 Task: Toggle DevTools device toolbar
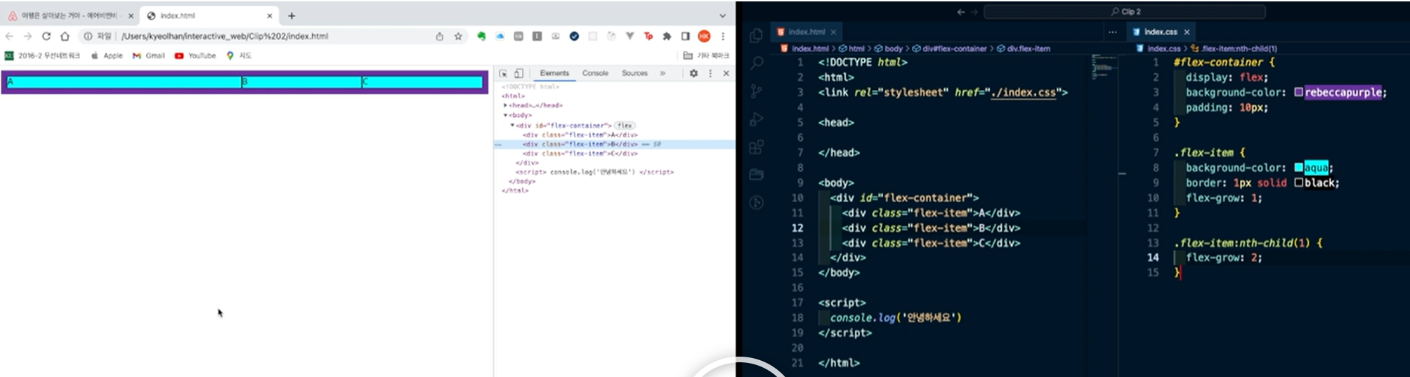point(518,73)
